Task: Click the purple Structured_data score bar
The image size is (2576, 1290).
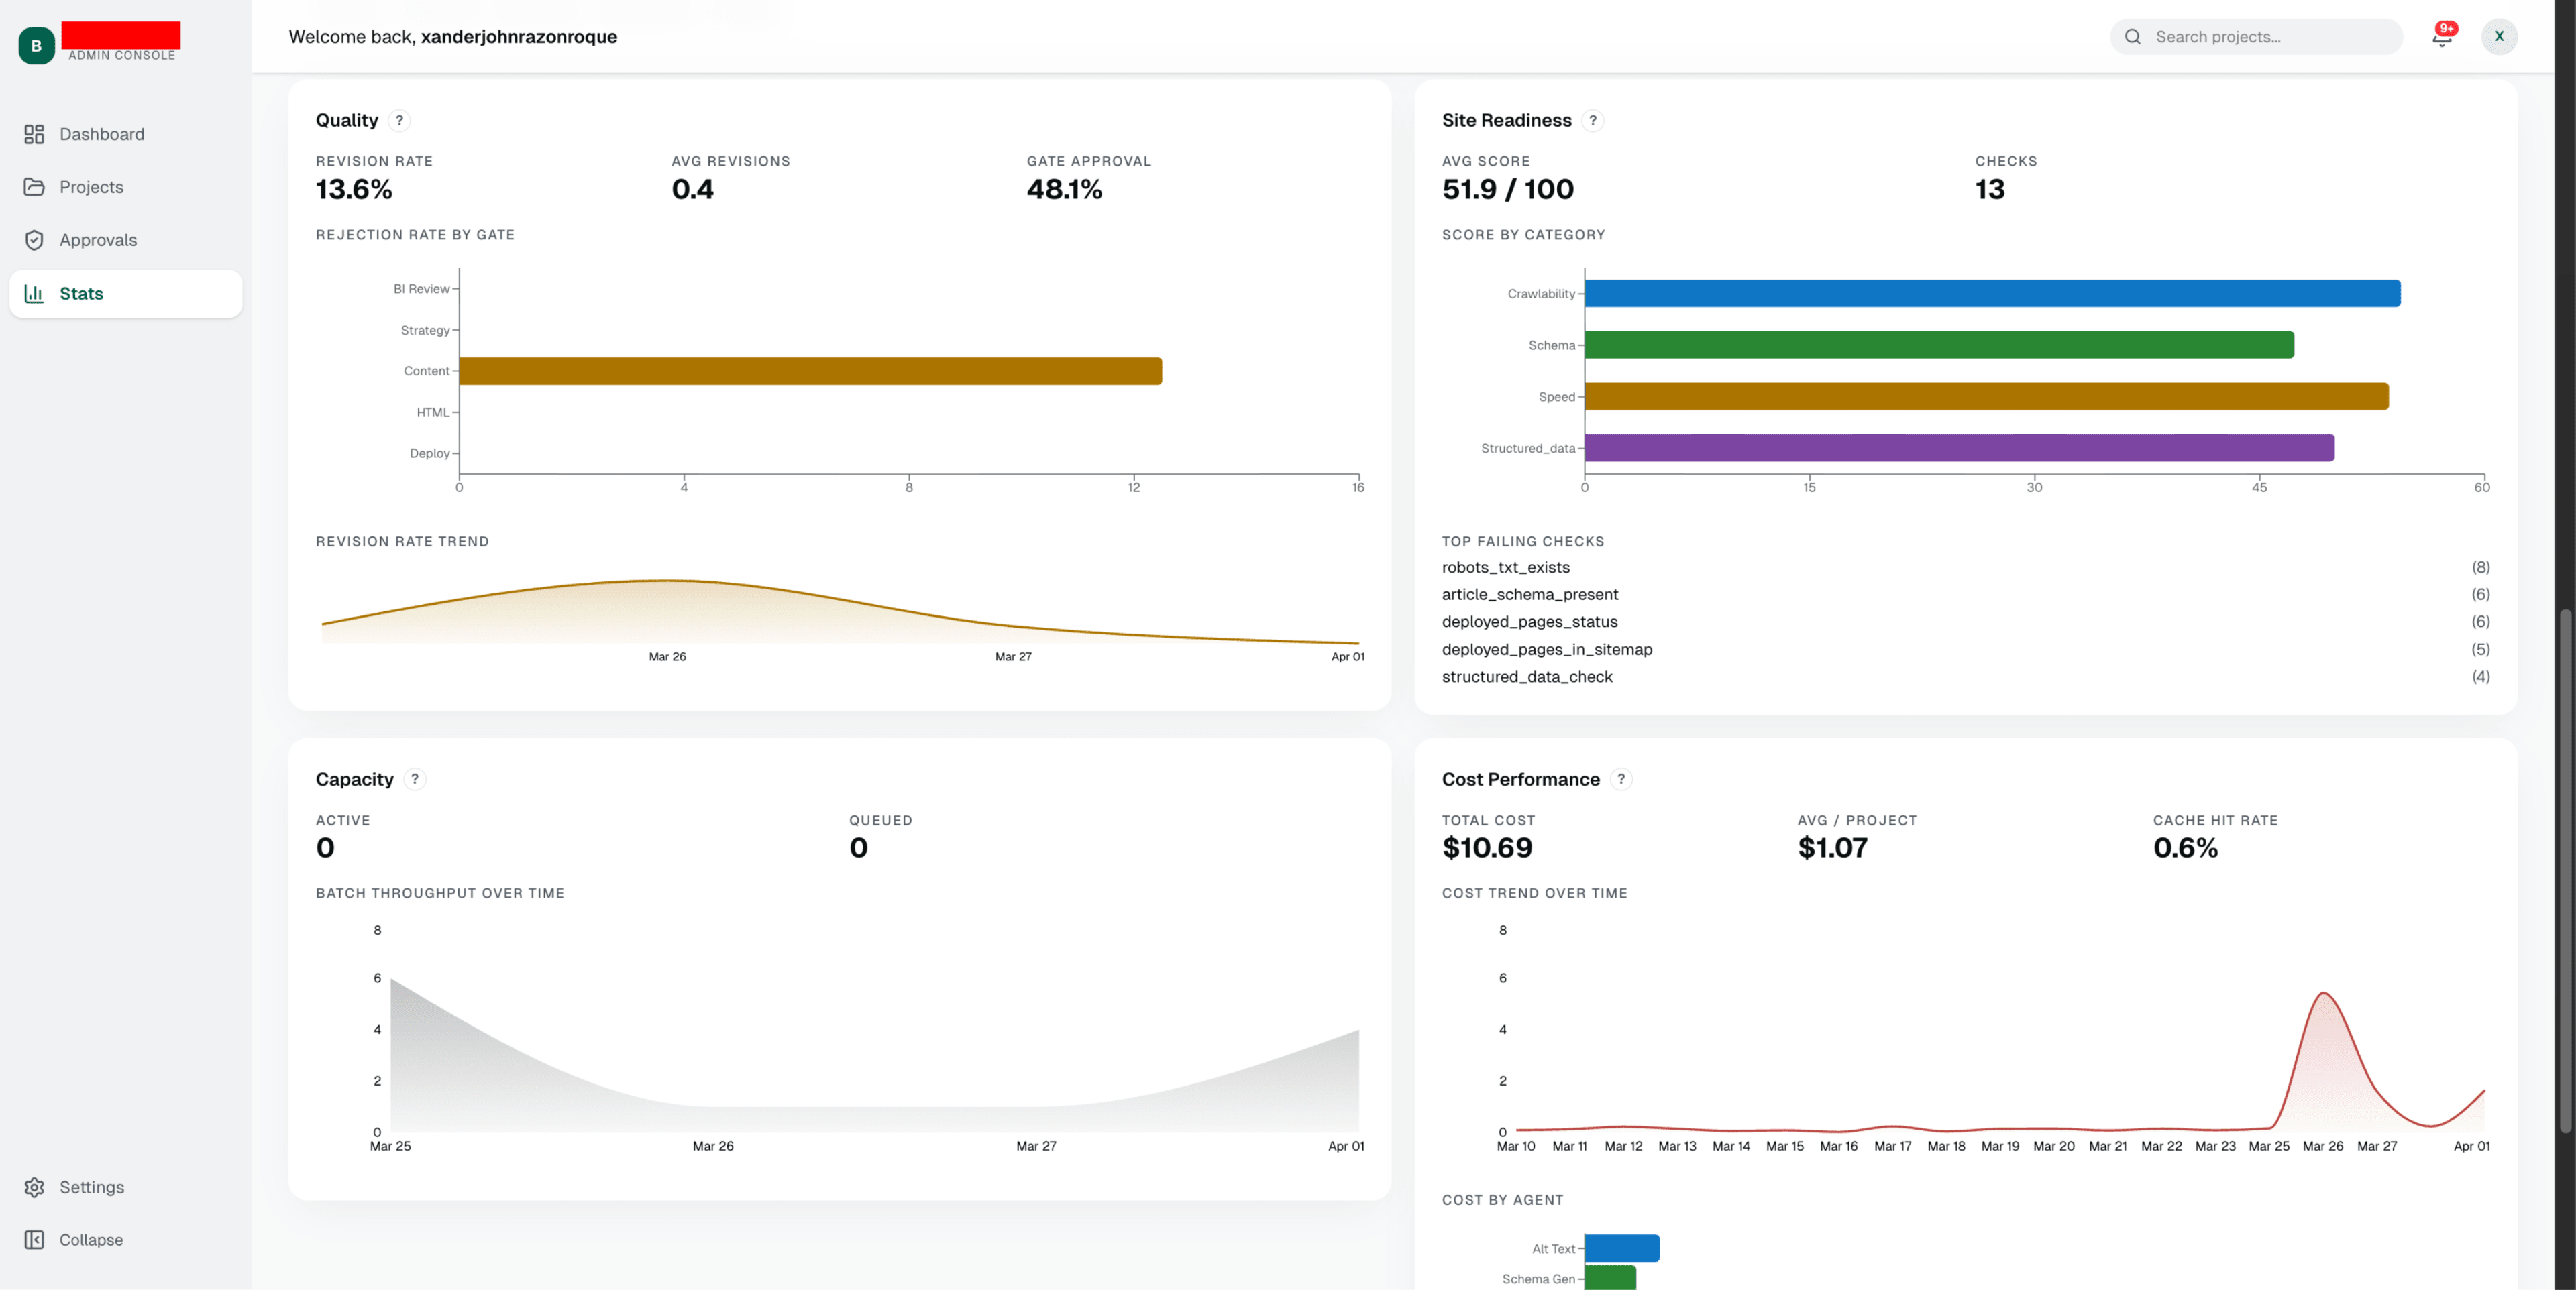Action: (1959, 448)
